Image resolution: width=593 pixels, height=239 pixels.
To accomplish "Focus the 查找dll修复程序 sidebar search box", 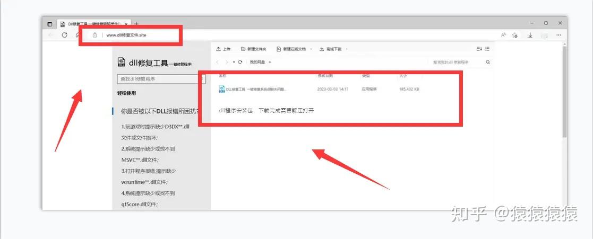I will (x=161, y=79).
